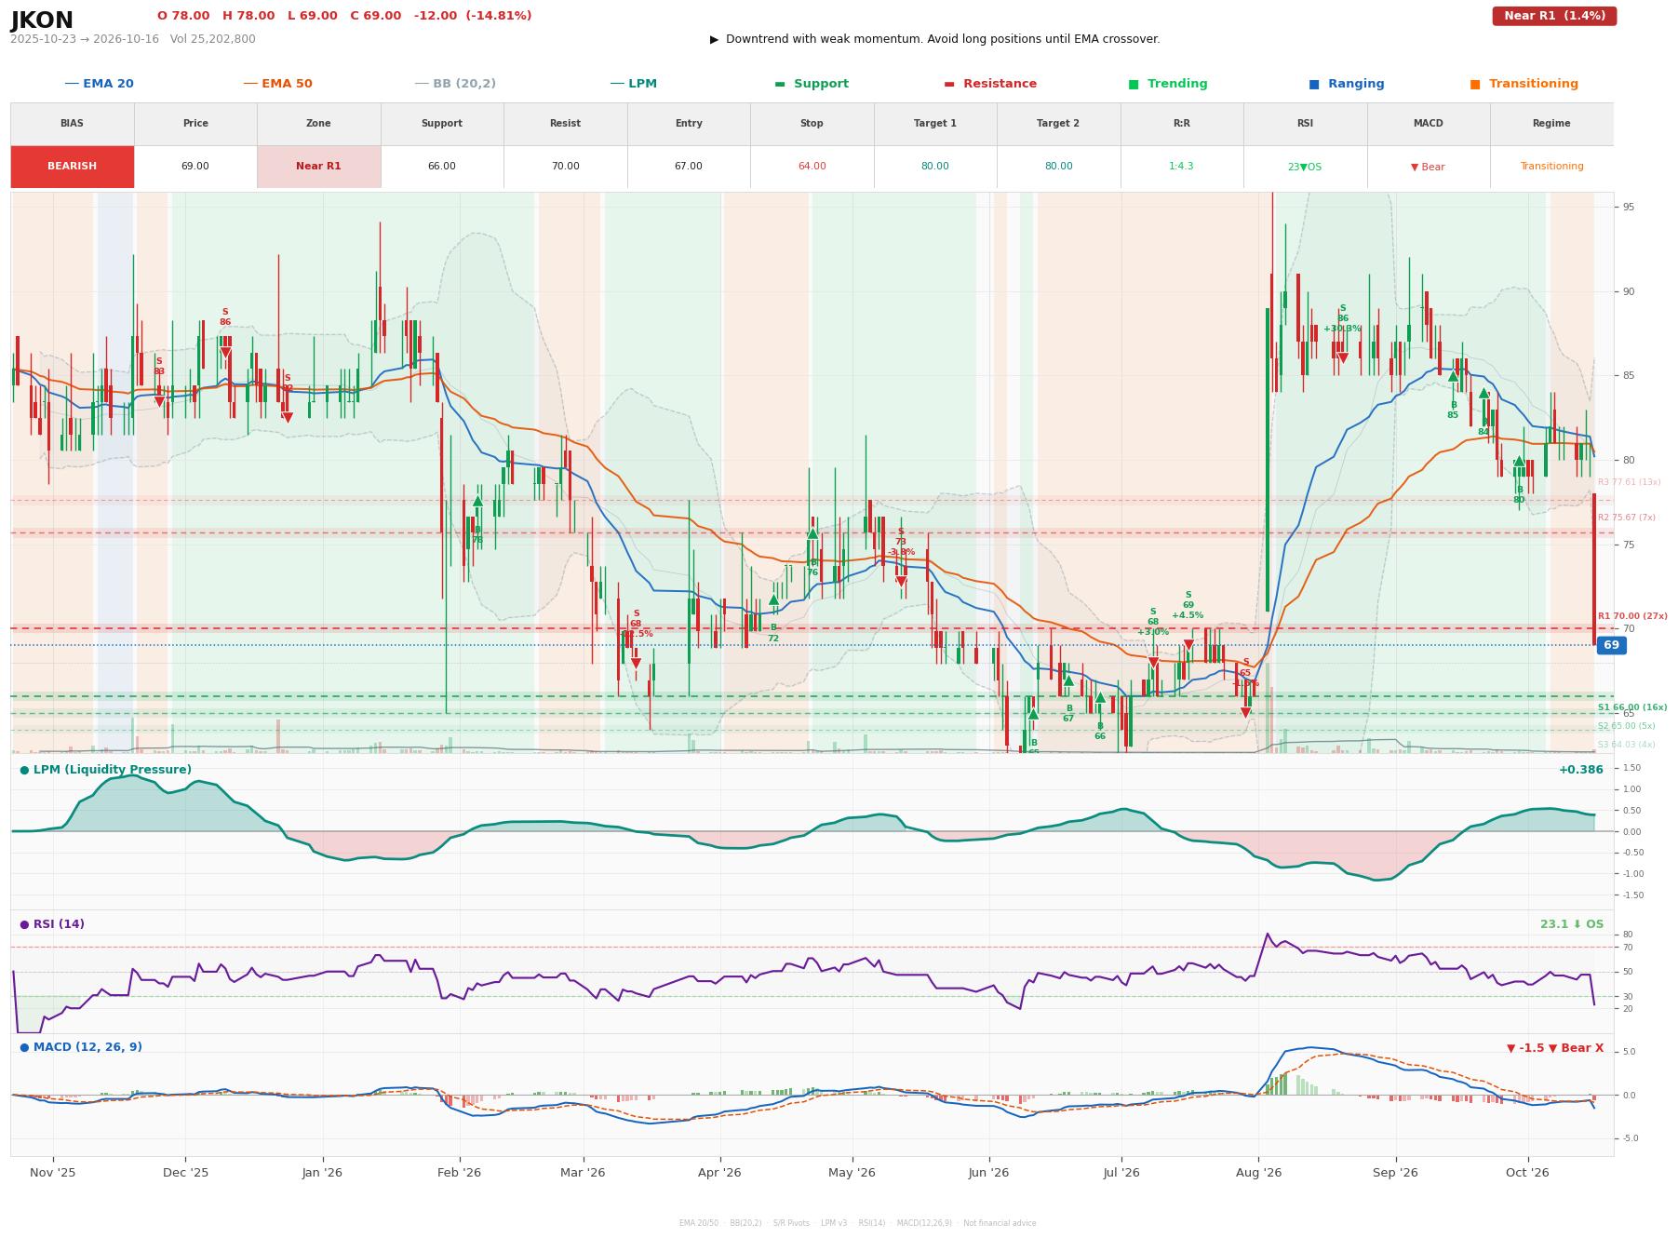Viewport: 1678px width, 1238px height.
Task: Click the 23▼OS RSI table value
Action: (x=1305, y=167)
